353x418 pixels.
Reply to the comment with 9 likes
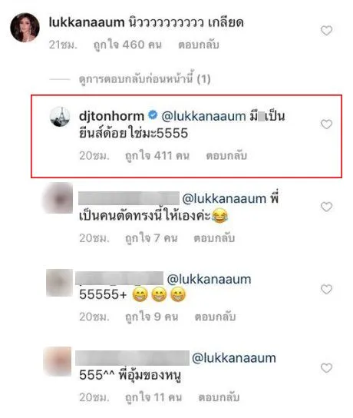point(215,317)
